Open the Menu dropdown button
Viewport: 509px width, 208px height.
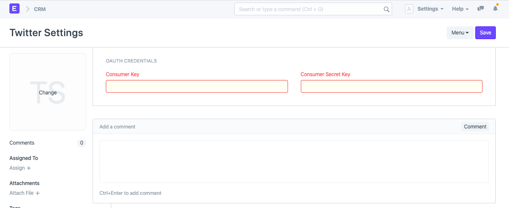(460, 33)
